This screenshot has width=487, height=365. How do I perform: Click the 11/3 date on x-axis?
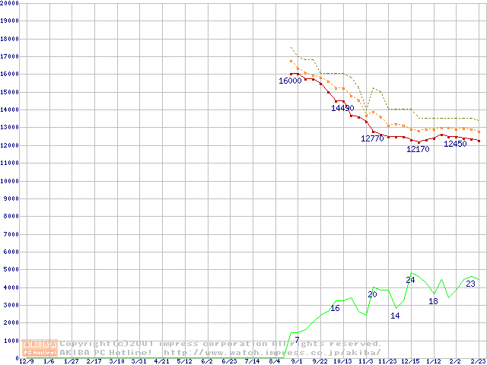tap(365, 361)
